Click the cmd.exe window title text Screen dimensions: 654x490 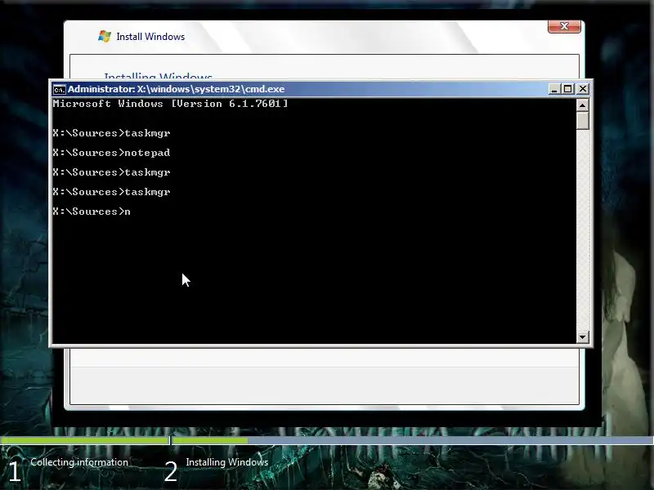click(176, 89)
